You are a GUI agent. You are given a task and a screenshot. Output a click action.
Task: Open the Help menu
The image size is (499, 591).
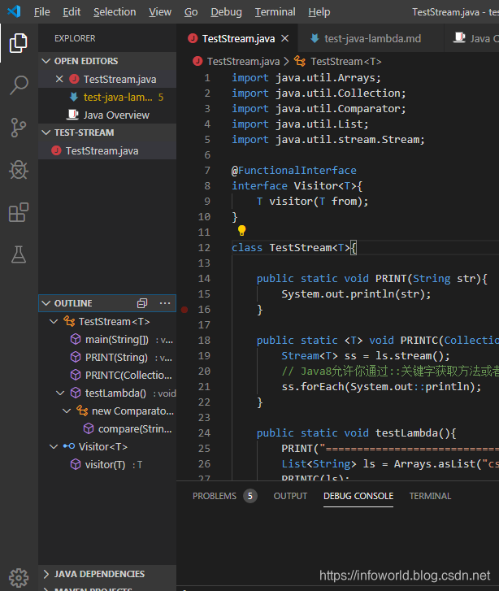[319, 12]
